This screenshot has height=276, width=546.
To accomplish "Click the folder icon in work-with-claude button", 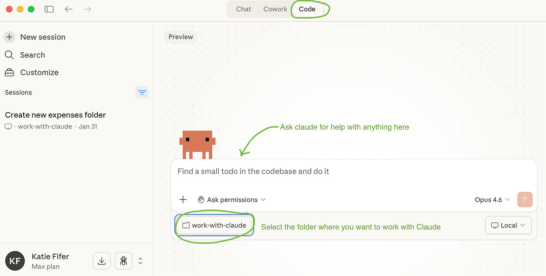I will coord(186,225).
